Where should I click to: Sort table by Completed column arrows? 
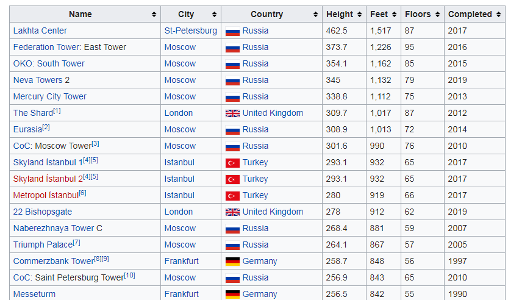pyautogui.click(x=498, y=14)
